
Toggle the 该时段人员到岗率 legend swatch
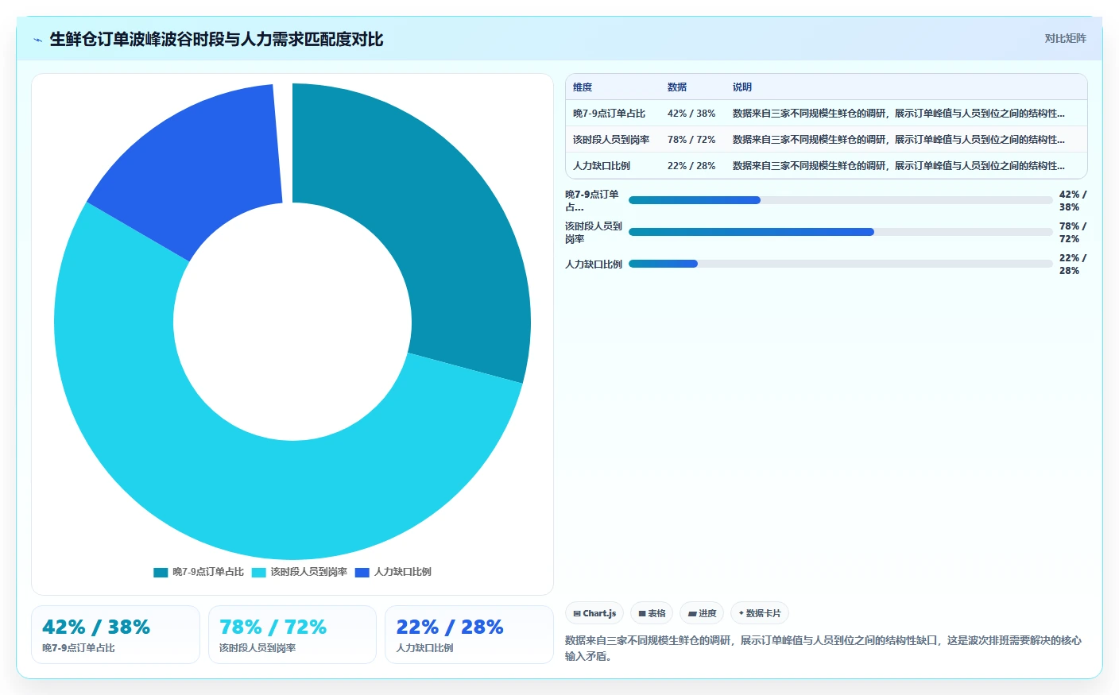(x=258, y=572)
